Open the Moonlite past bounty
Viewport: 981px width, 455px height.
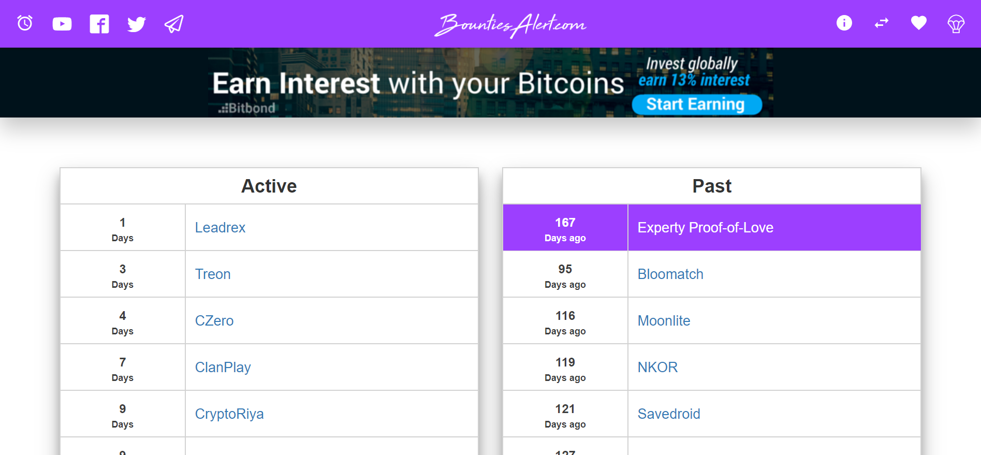(x=664, y=321)
